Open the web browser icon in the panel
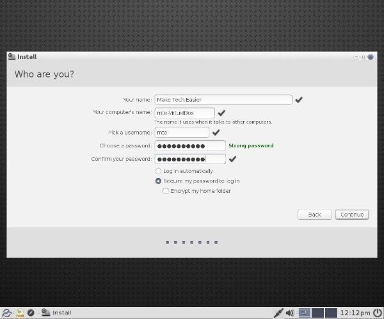The image size is (384, 319). coord(31,313)
